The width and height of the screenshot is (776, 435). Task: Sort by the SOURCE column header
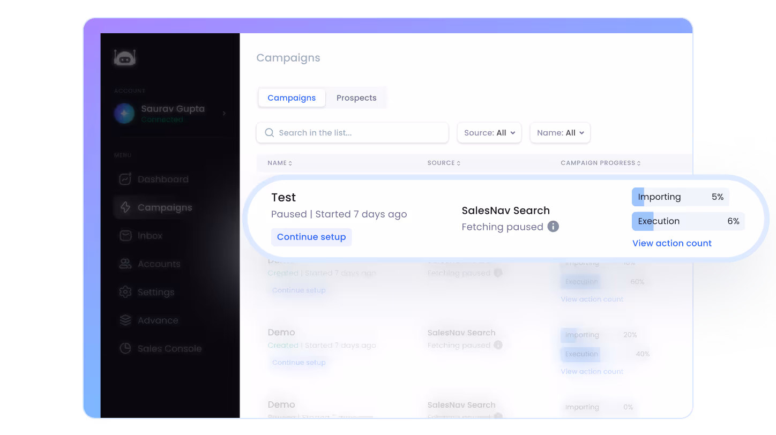(x=444, y=163)
